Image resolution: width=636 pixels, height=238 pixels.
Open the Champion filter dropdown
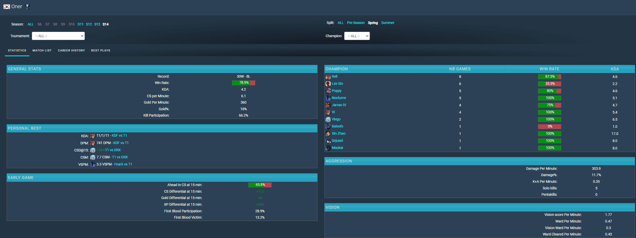(357, 36)
